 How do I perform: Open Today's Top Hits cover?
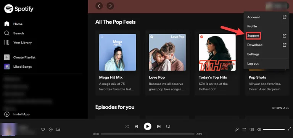[217, 52]
